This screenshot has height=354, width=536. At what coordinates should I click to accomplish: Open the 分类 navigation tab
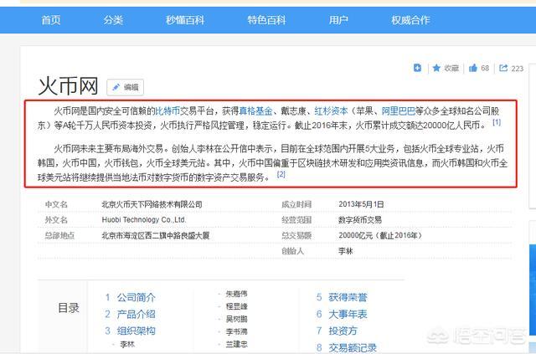(x=114, y=19)
